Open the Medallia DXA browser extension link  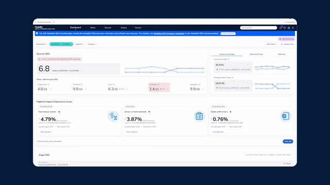(169, 33)
